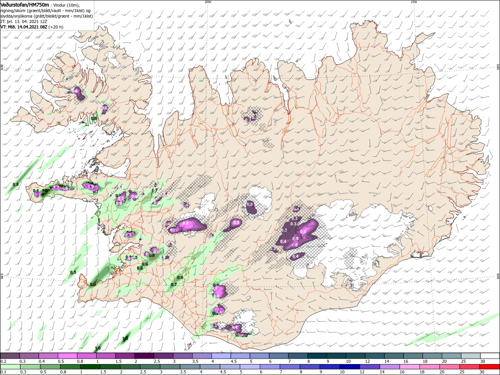
Task: Click the 'Vindur (10m)' parameter text in the header
Action: [x=66, y=5]
